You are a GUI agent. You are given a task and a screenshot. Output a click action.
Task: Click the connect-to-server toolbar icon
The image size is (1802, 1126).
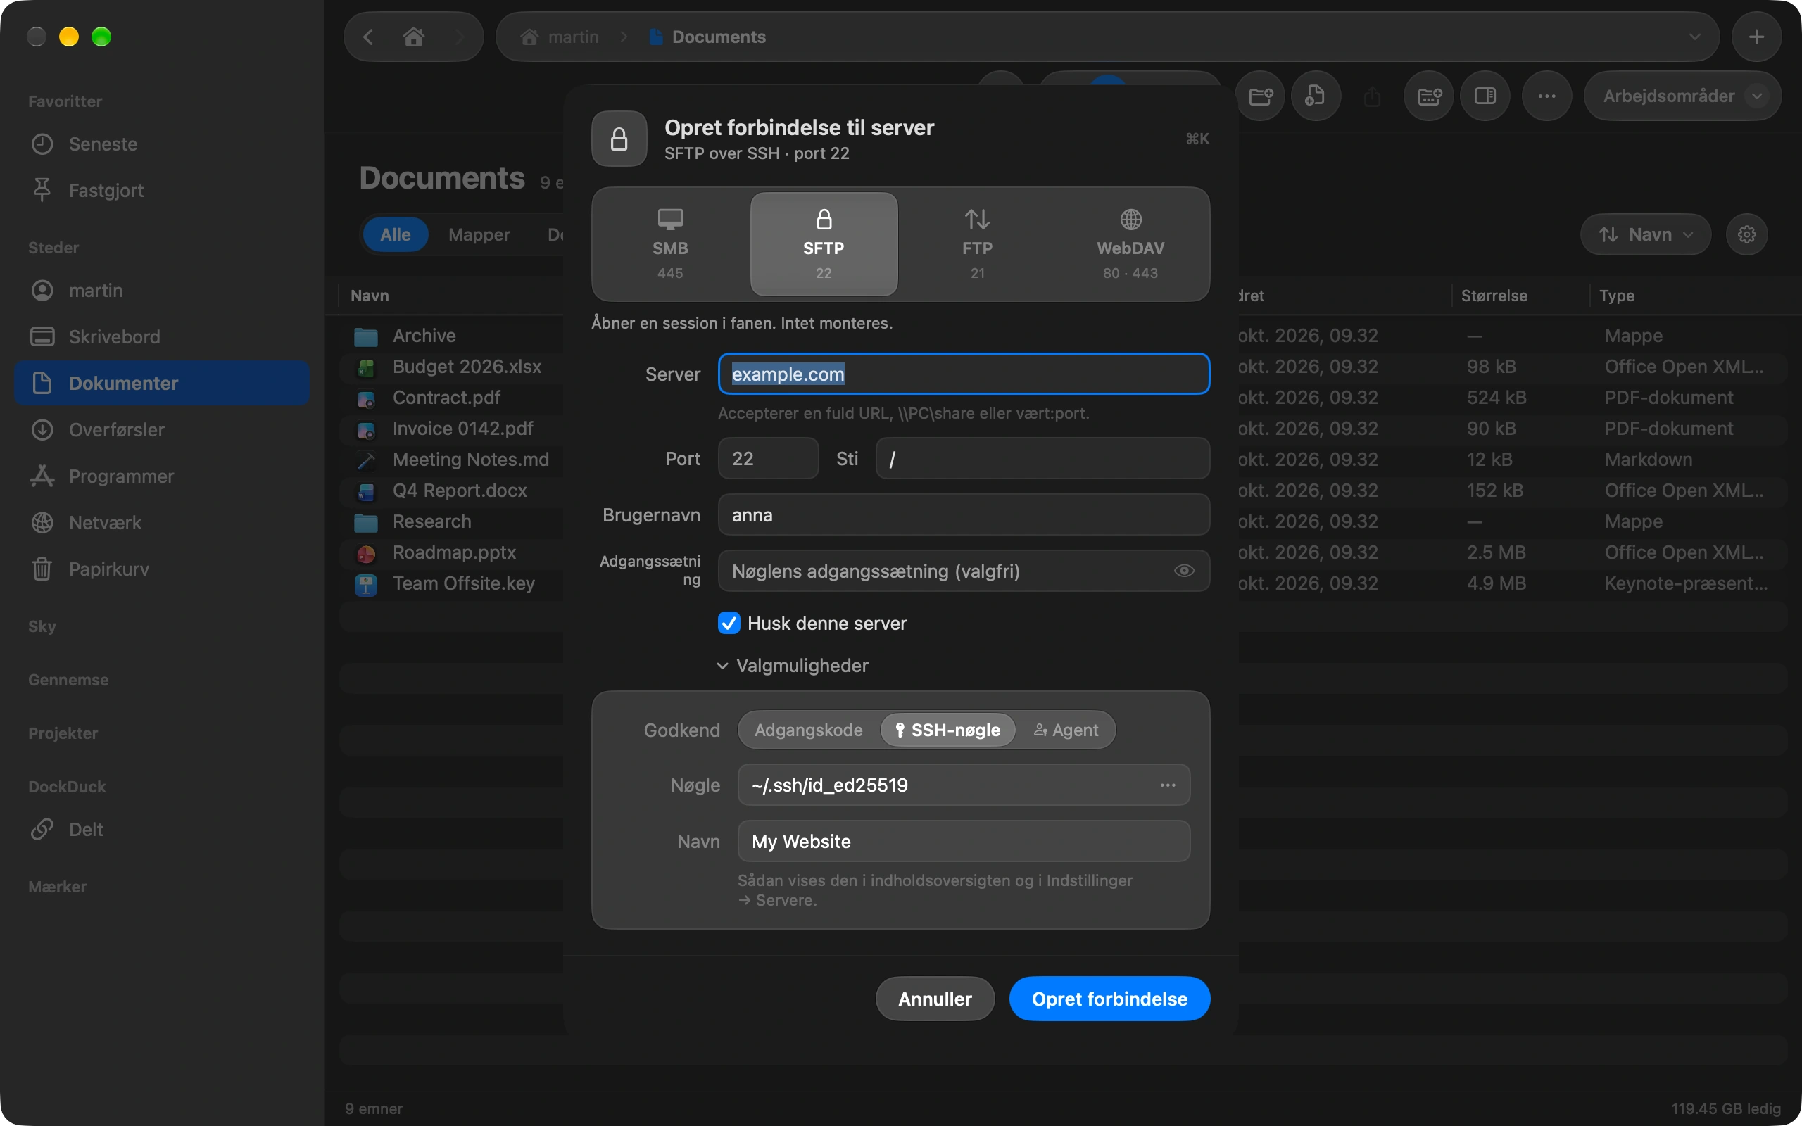(x=1429, y=96)
